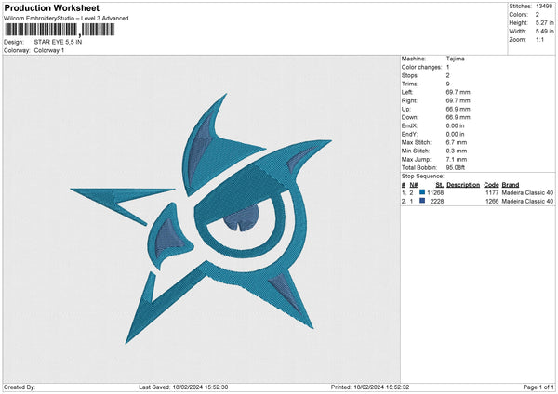Viewport: 558px width, 394px height.
Task: Click stitch count '2228' in stop sequence
Action: point(437,202)
